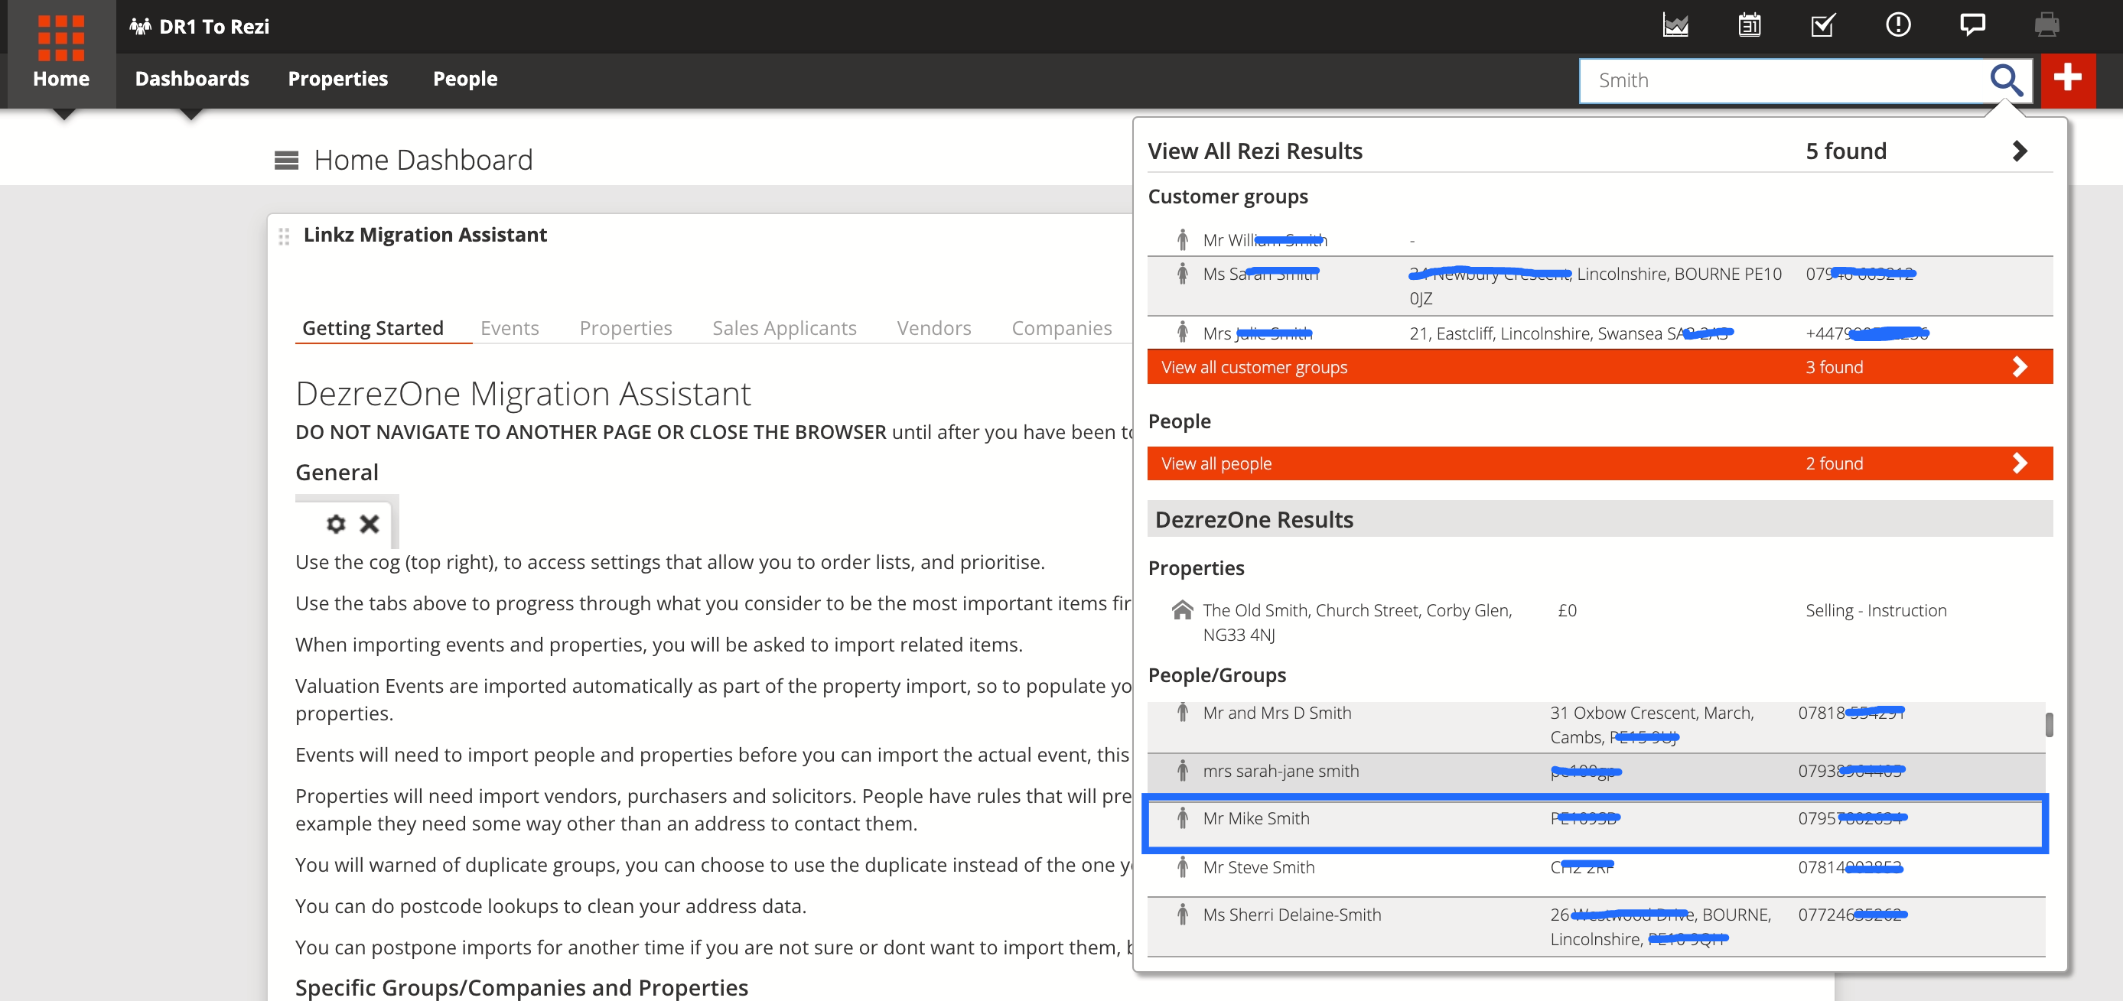Image resolution: width=2123 pixels, height=1001 pixels.
Task: Click the search results scrollbar thumb
Action: coord(2049,725)
